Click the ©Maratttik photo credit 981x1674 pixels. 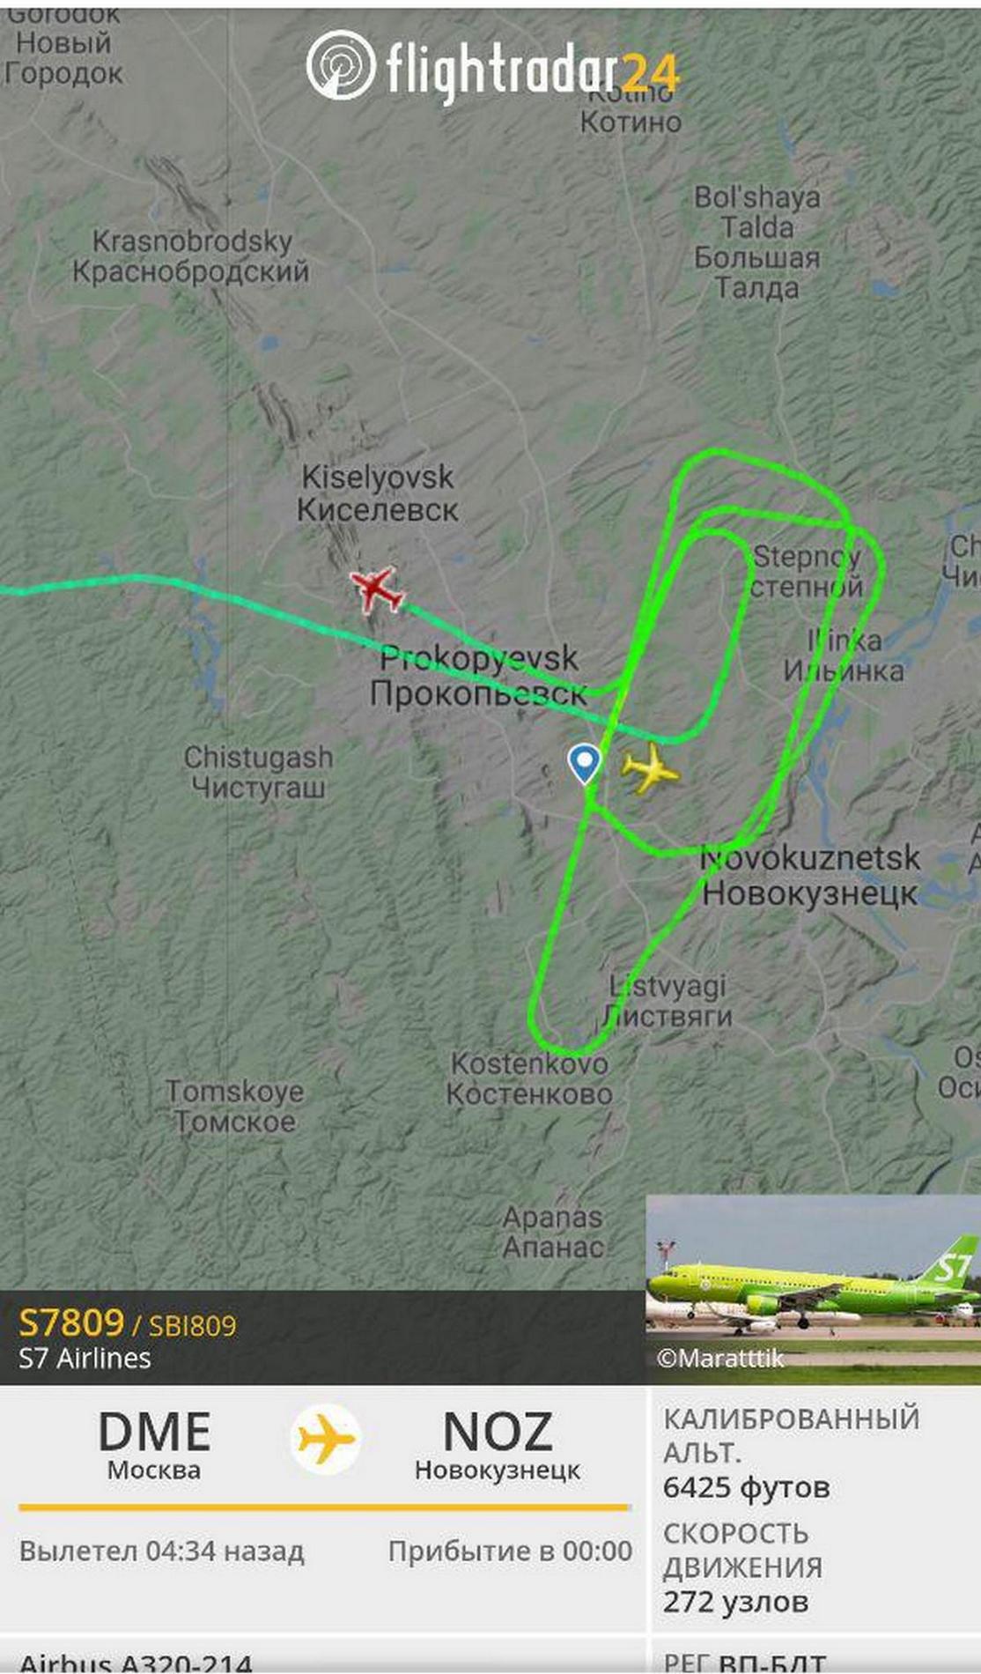[720, 1359]
